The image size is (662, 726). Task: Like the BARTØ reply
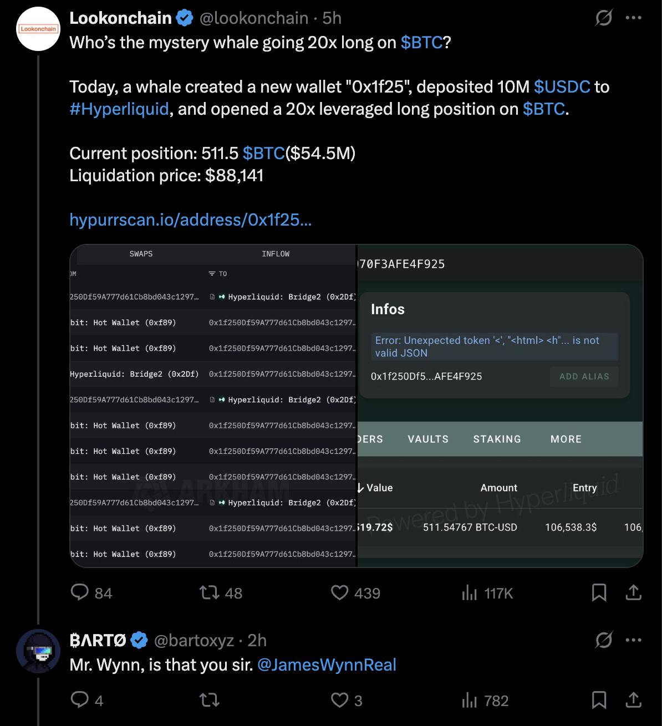coord(339,700)
